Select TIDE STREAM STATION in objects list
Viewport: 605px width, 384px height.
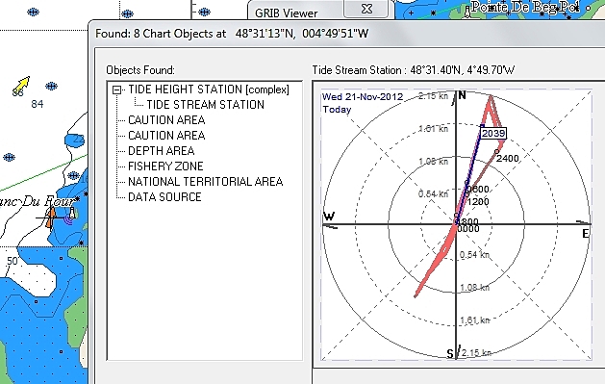[x=205, y=105]
